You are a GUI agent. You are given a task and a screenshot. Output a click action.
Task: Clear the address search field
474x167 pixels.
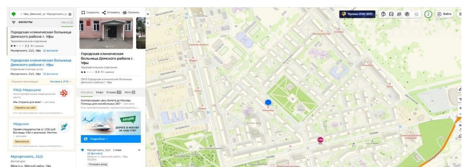tap(70, 14)
